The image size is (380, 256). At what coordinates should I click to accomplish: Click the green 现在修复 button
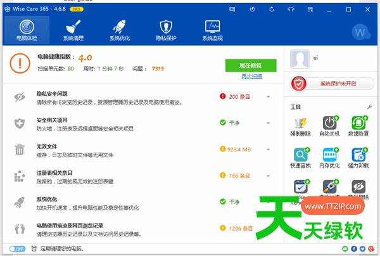pyautogui.click(x=251, y=65)
